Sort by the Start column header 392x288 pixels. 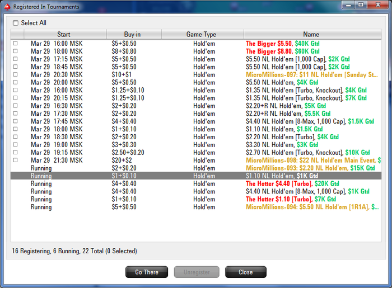click(x=66, y=34)
